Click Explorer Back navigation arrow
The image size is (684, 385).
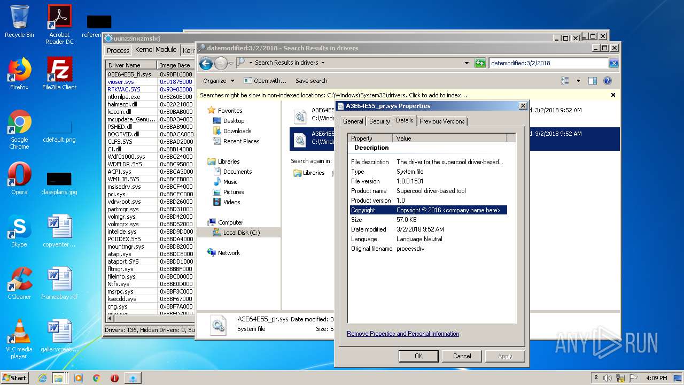tap(206, 63)
